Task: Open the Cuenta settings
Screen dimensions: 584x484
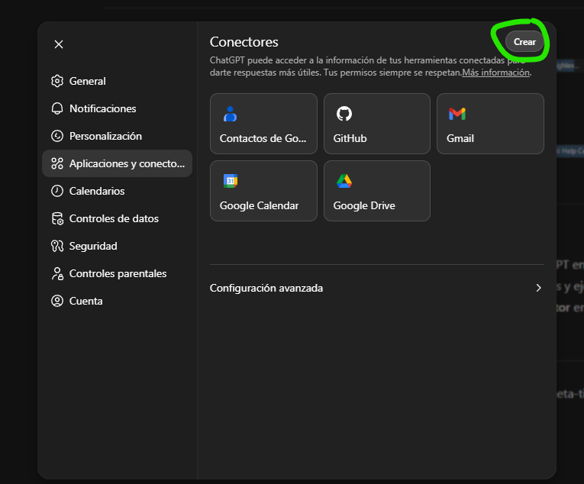Action: (x=117, y=301)
